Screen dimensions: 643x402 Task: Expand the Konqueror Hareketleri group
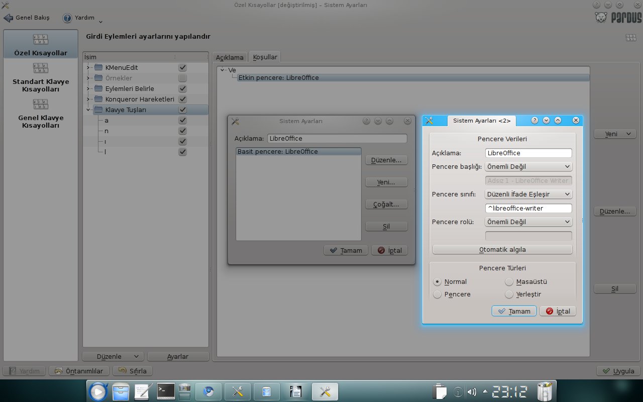click(88, 99)
